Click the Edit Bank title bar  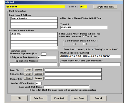tap(64, 2)
